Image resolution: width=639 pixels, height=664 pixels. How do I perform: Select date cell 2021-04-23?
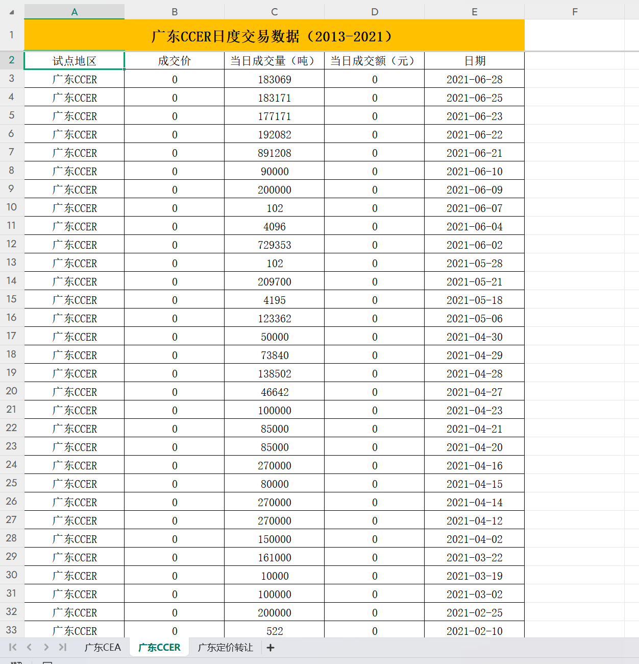click(475, 410)
